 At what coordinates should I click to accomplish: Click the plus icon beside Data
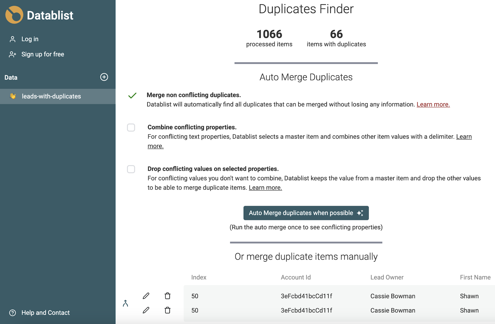tap(104, 77)
